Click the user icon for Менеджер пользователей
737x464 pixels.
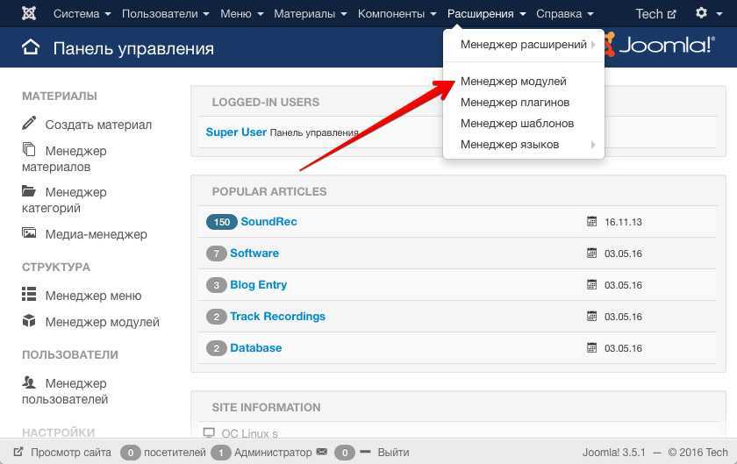[29, 382]
